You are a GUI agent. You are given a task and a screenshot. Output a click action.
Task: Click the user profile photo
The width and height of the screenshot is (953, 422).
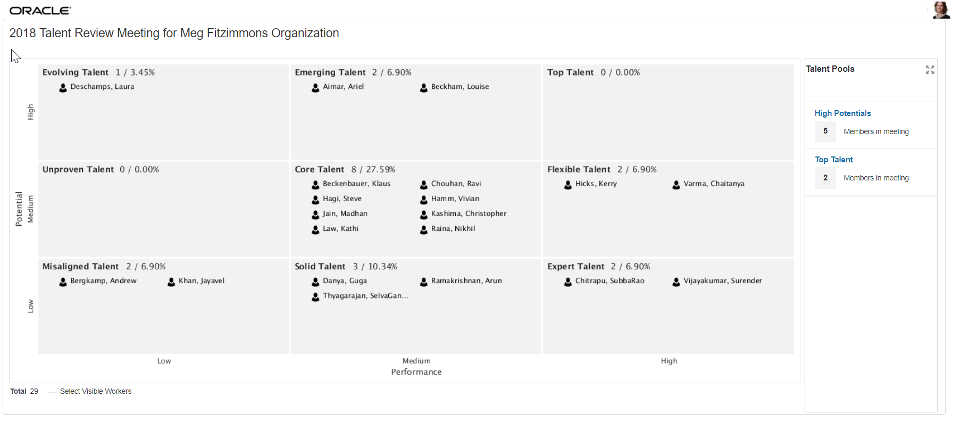(941, 10)
